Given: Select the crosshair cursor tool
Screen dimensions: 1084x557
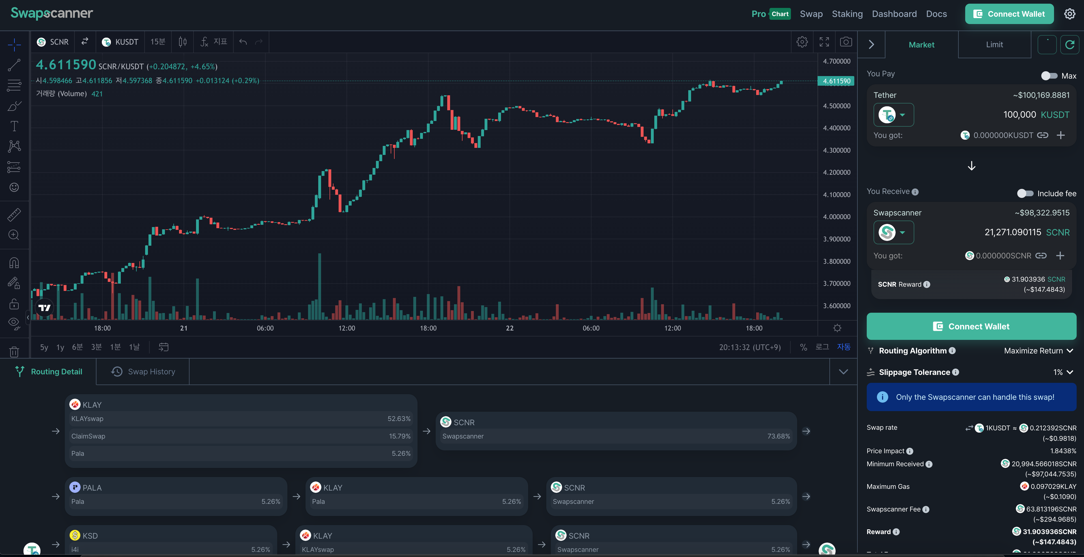Looking at the screenshot, I should [14, 44].
